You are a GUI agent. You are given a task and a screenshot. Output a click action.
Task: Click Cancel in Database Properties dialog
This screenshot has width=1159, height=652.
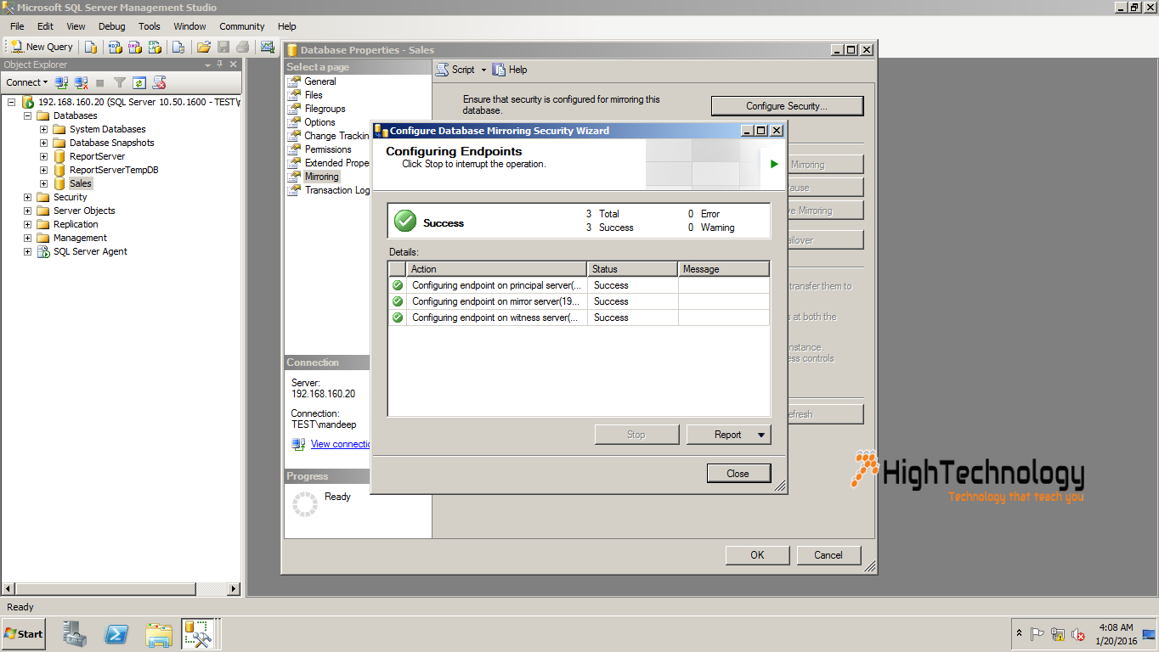(x=828, y=555)
